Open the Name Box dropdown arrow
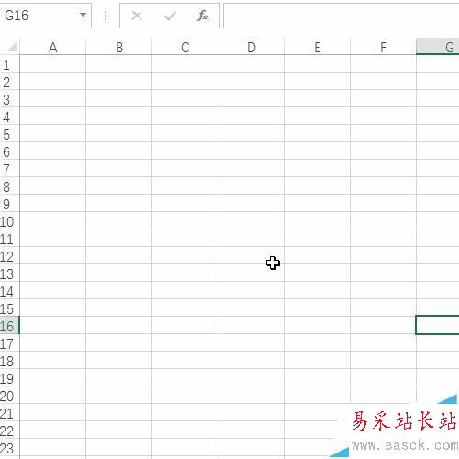The height and width of the screenshot is (459, 459). [x=83, y=15]
